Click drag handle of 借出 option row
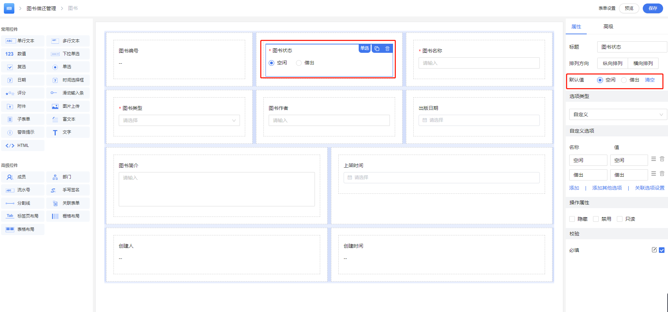Image resolution: width=668 pixels, height=312 pixels. (654, 173)
